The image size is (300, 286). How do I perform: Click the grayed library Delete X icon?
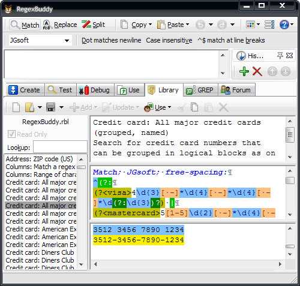(x=223, y=107)
